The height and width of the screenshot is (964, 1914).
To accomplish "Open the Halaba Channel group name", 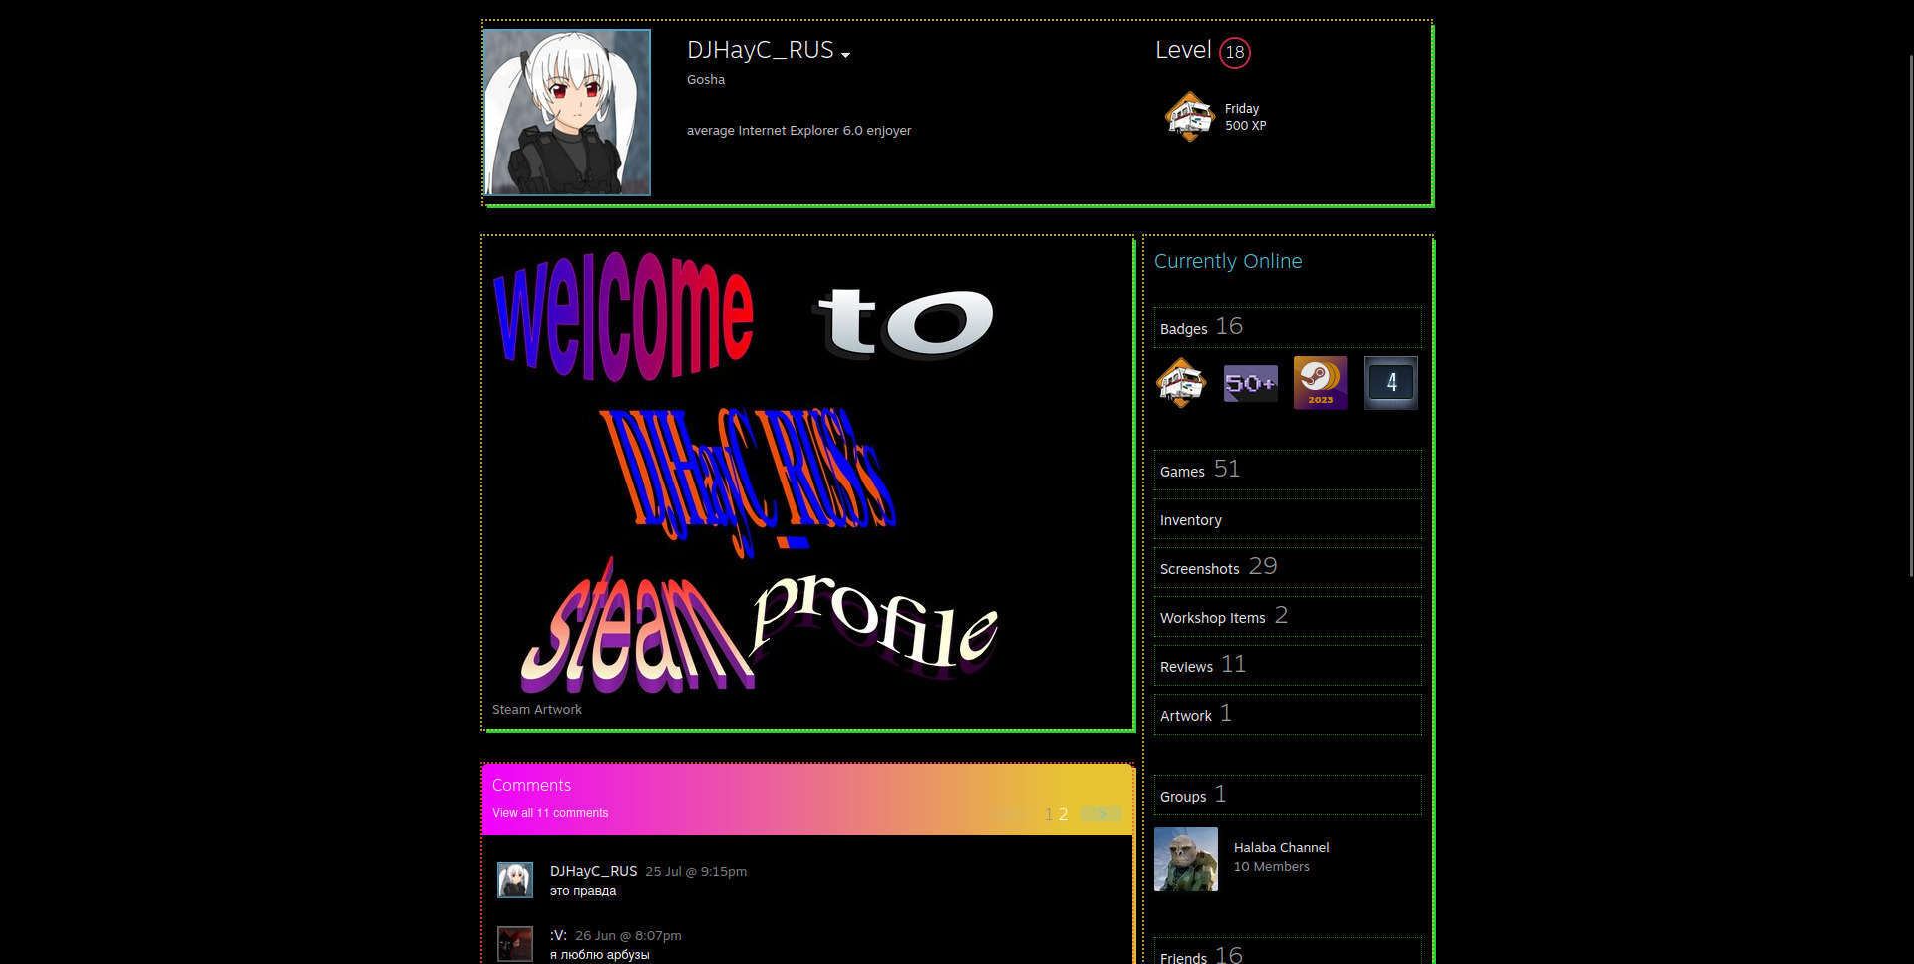I will [1281, 848].
